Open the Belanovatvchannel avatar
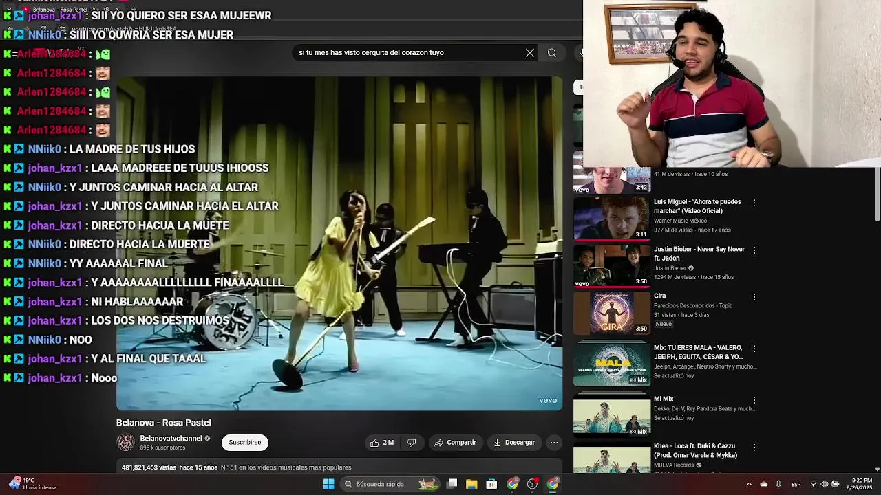Image resolution: width=881 pixels, height=495 pixels. [x=126, y=443]
